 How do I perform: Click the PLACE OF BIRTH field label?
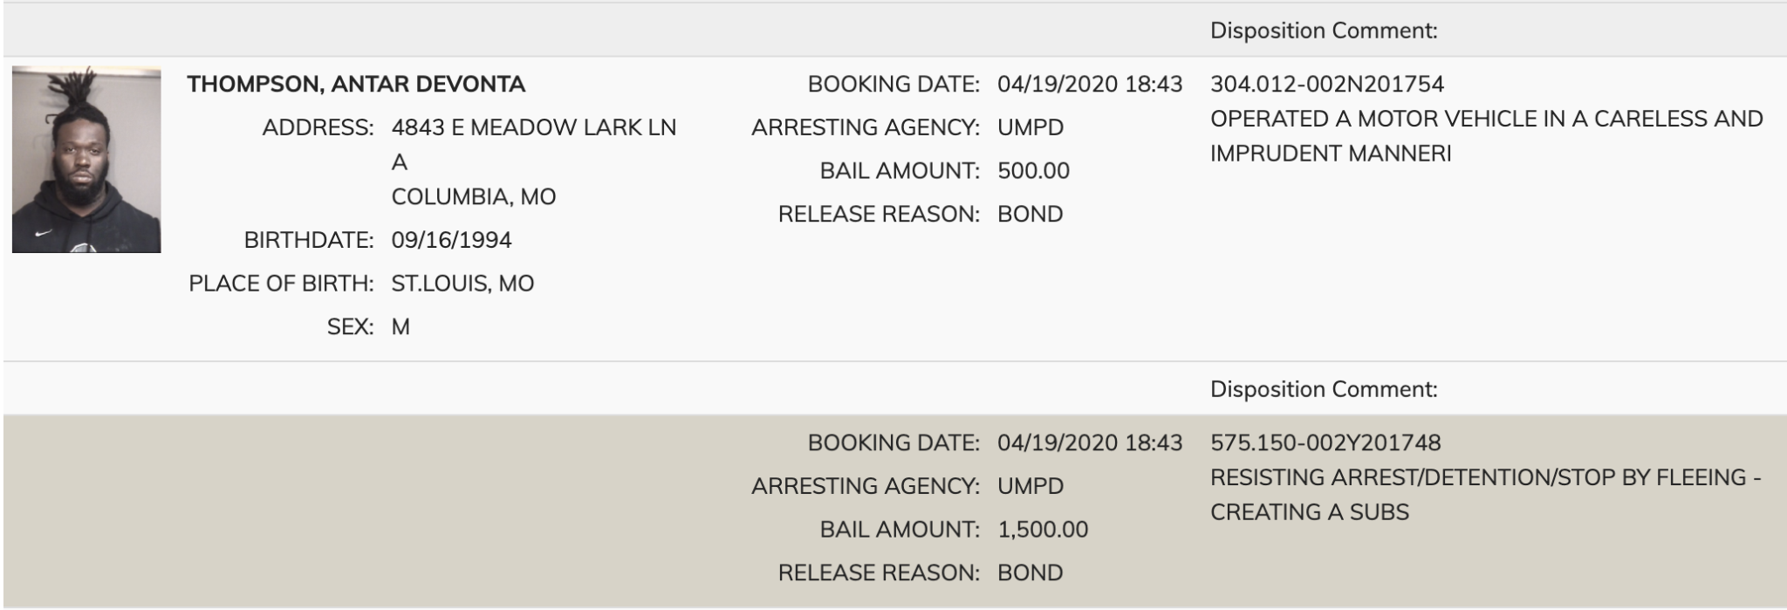point(281,284)
